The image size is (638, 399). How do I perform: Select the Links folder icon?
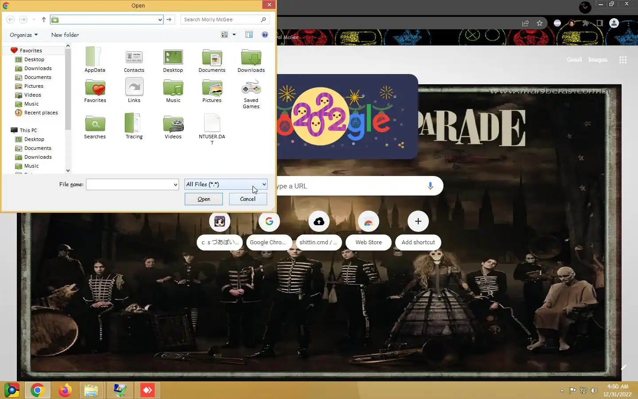coord(134,90)
